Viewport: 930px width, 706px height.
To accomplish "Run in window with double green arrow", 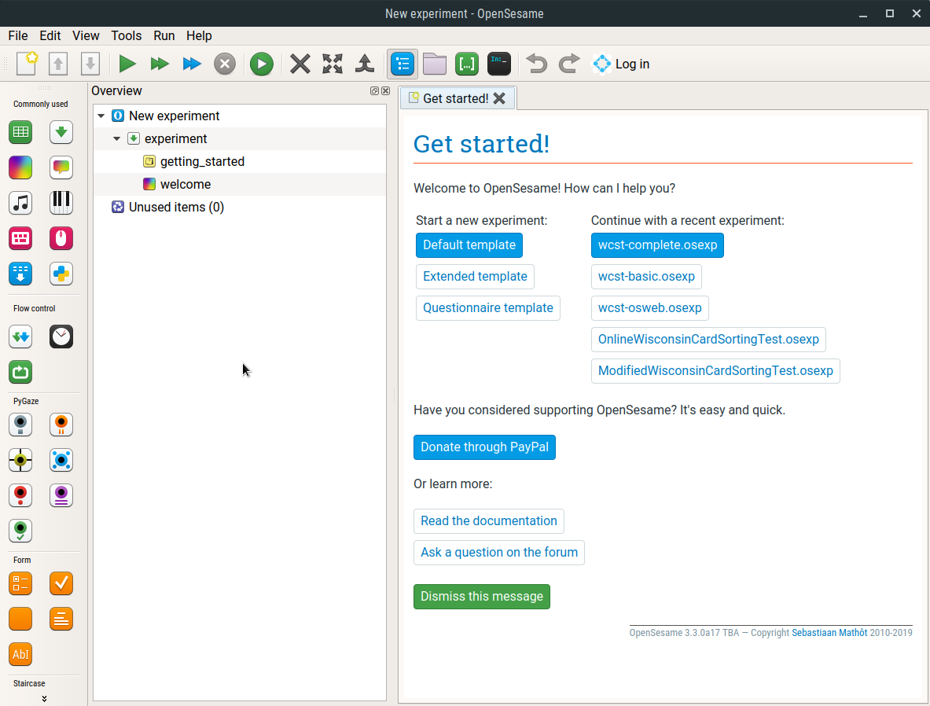I will click(x=160, y=64).
